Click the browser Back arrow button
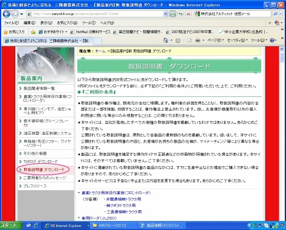Screen dimensions: 286x230 7,14
